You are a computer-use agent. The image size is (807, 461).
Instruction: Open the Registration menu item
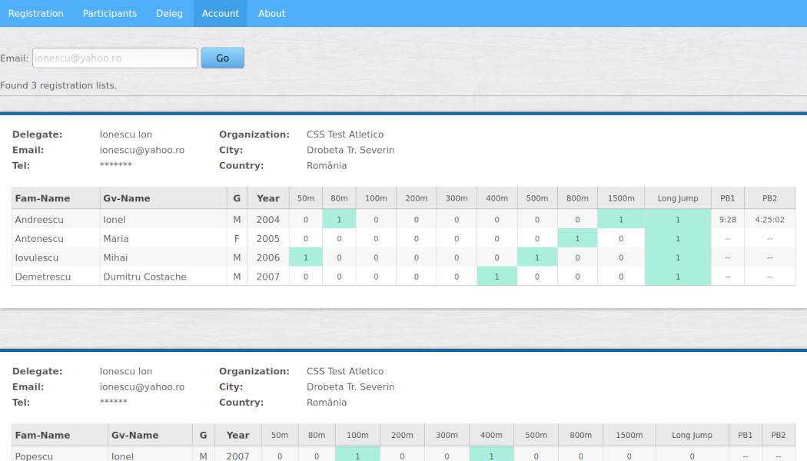tap(35, 13)
